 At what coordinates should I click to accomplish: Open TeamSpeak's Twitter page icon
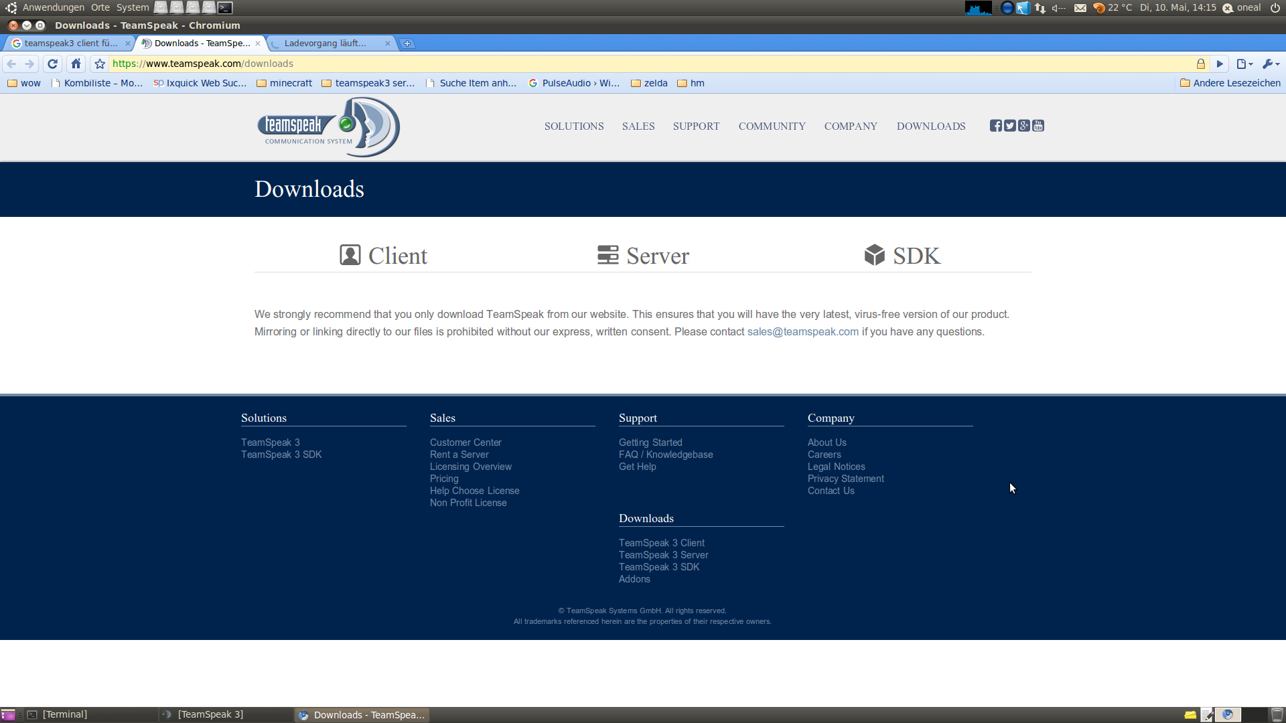click(1010, 126)
